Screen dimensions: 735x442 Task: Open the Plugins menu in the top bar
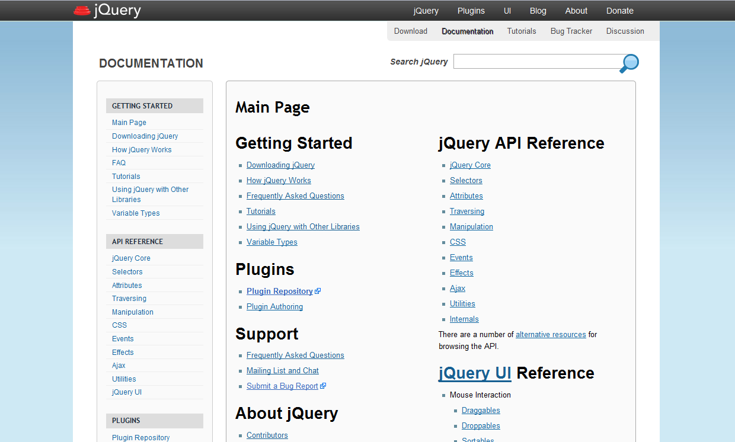click(x=471, y=10)
